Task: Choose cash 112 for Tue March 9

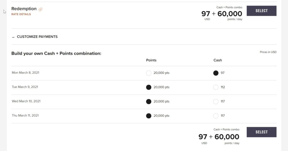Action: (216, 87)
